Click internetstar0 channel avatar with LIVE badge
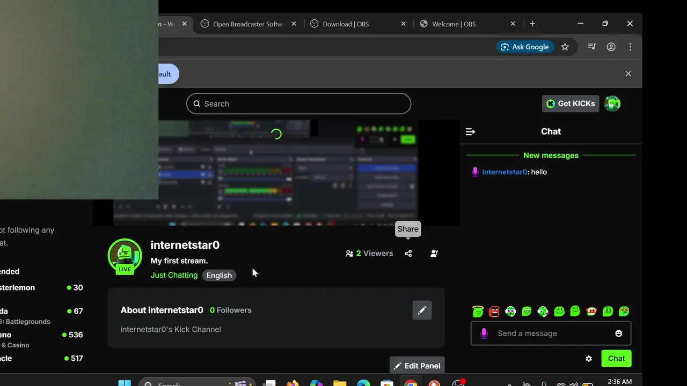687x386 pixels. click(125, 256)
